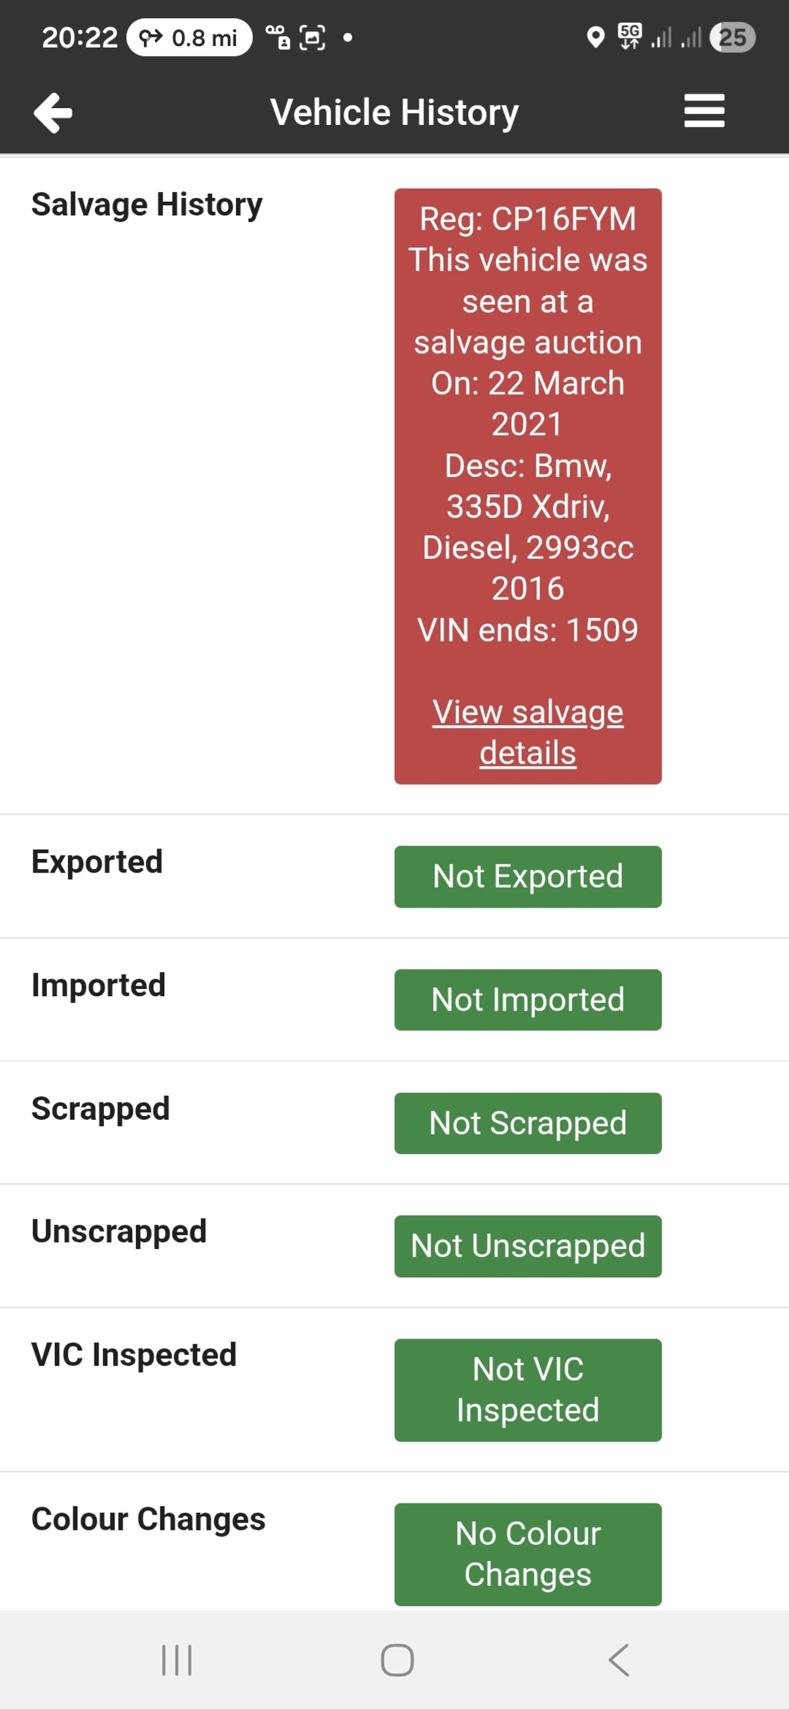Open the View salvage details link
The image size is (789, 1709).
pyautogui.click(x=528, y=733)
